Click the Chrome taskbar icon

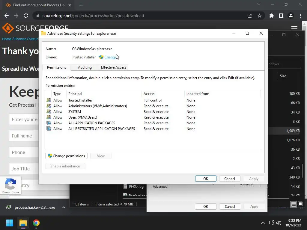click(36, 223)
